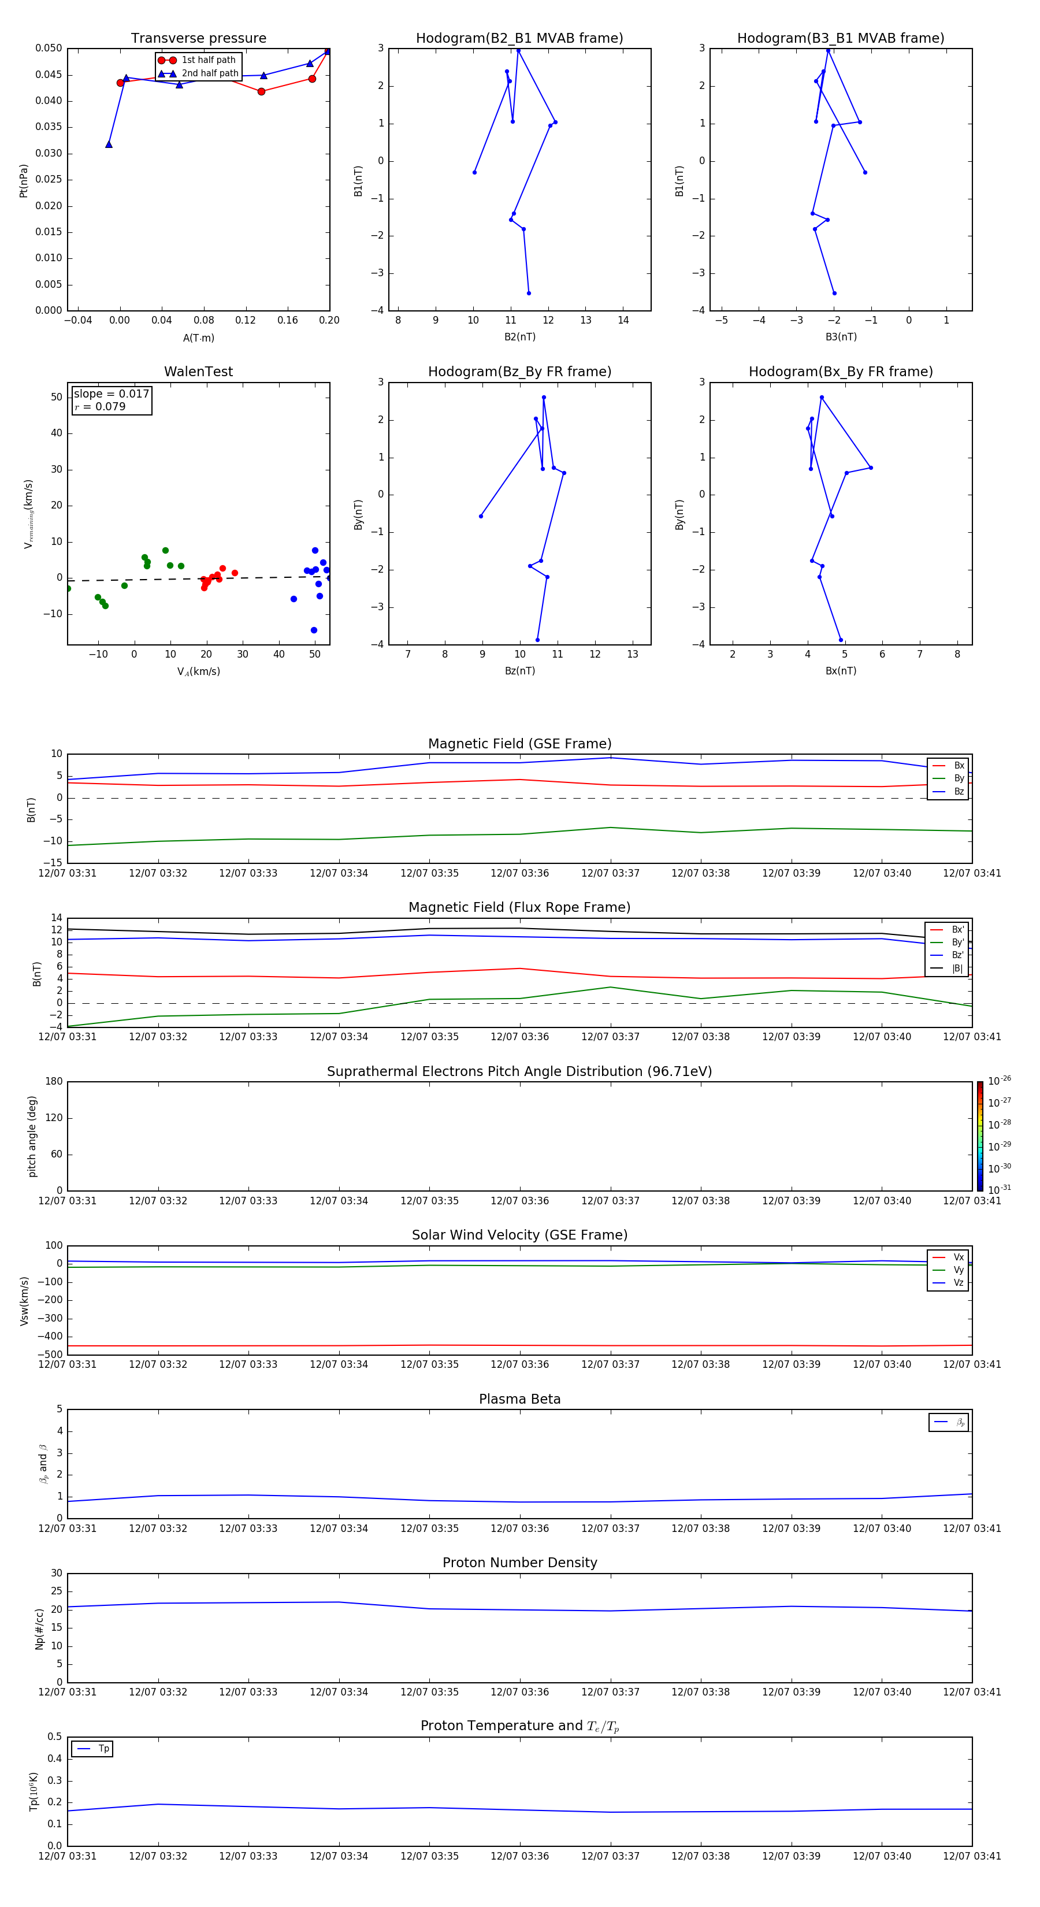The width and height of the screenshot is (1040, 1907).
Task: Select the Suprathermal Electrons Pitch Angle Distribution title
Action: point(519,1072)
